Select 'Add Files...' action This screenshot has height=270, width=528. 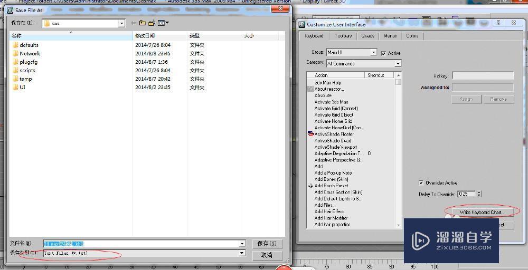click(x=325, y=205)
